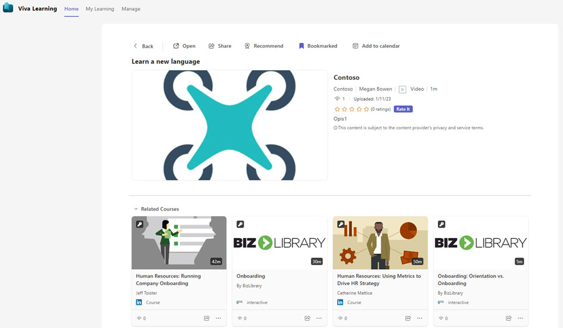The width and height of the screenshot is (563, 328).
Task: Click the Open in new window icon
Action: point(176,46)
